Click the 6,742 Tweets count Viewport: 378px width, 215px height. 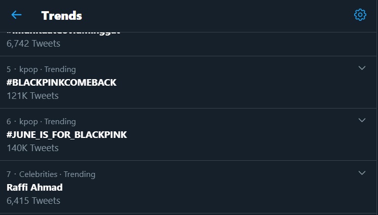tap(33, 44)
